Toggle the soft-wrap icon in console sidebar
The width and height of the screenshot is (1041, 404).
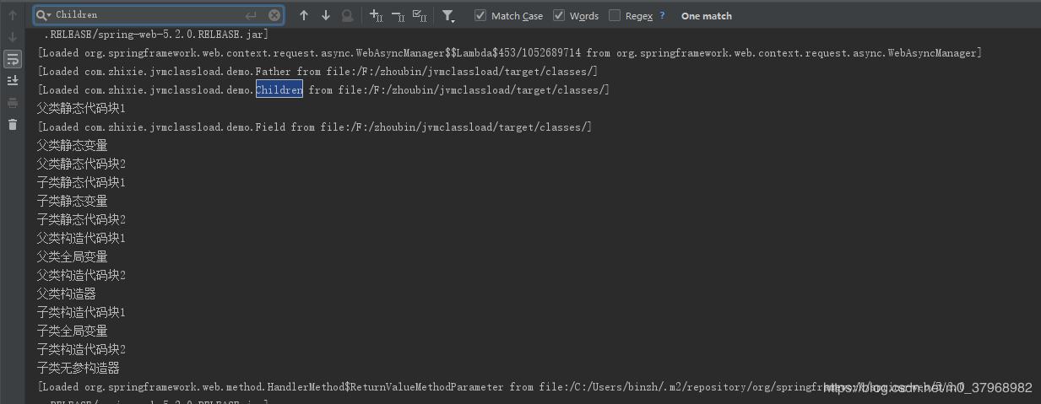point(12,59)
